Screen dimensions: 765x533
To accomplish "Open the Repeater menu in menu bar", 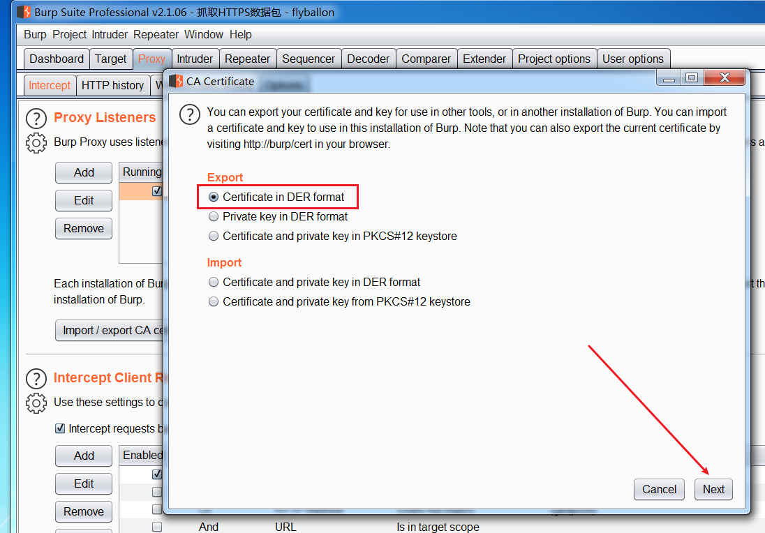I will pyautogui.click(x=156, y=35).
